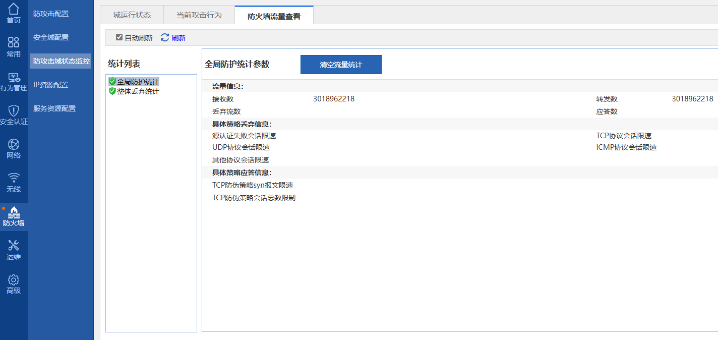Open 防攻击配置 in the submenu

pyautogui.click(x=51, y=14)
